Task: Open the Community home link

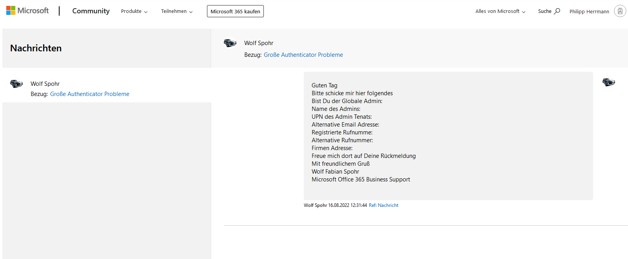Action: (x=91, y=11)
